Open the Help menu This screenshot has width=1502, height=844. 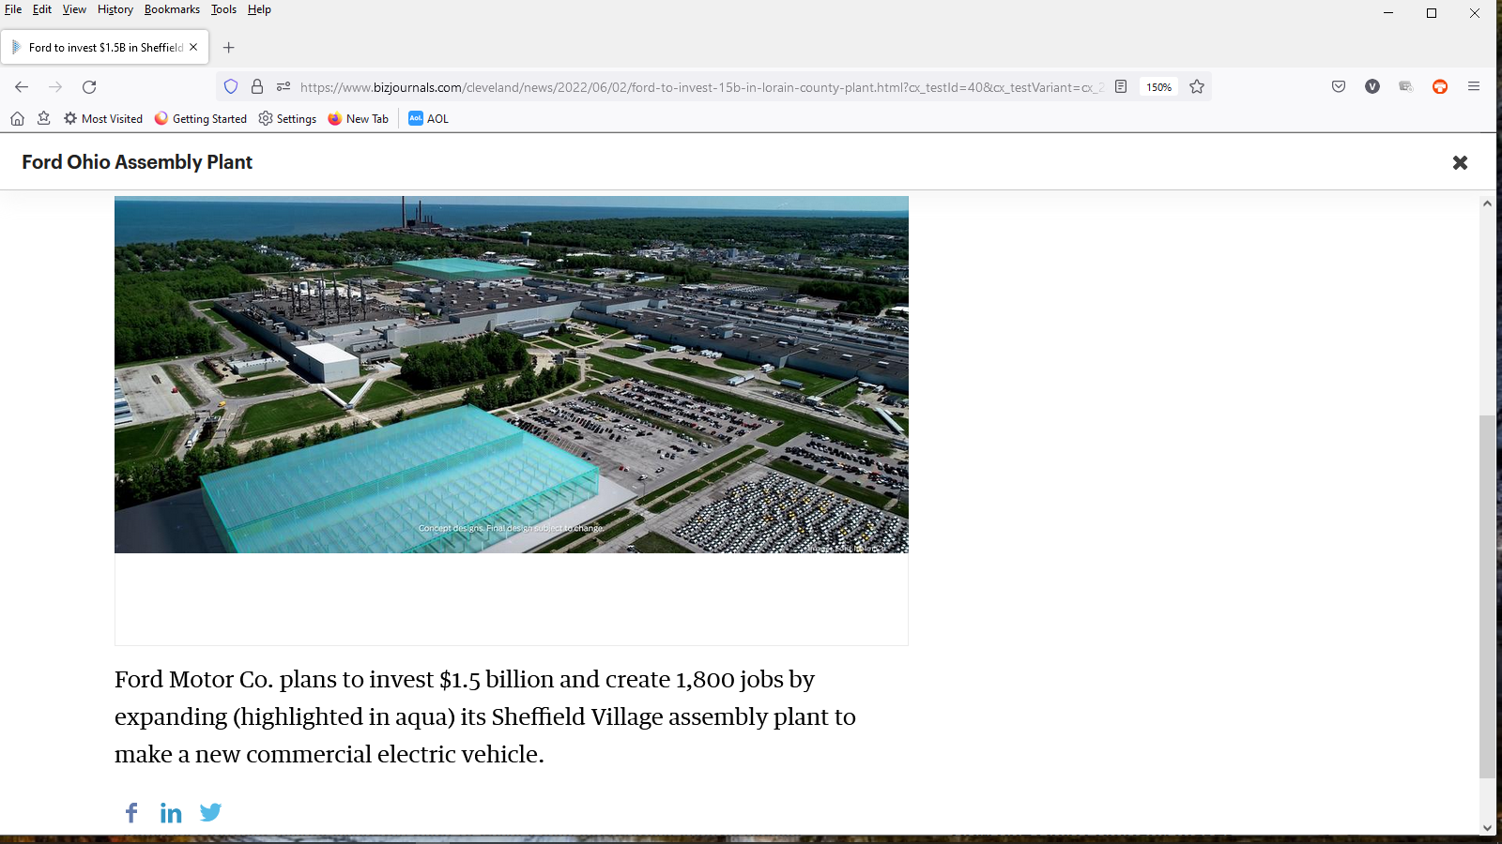[259, 9]
